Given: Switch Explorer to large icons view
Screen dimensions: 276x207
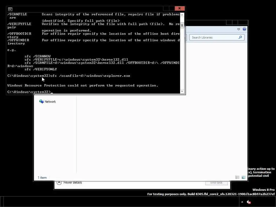Looking at the screenshot, I should [243, 177].
